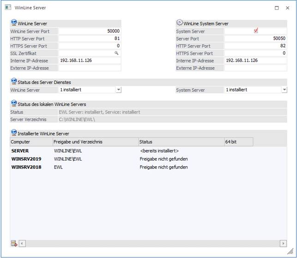The width and height of the screenshot is (297, 258).
Task: Click the WinLine Server section globe icon
Action: [13, 23]
